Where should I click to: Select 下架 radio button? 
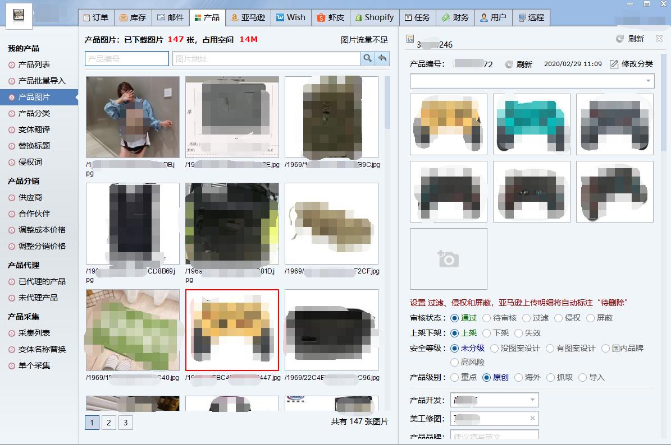tap(487, 333)
